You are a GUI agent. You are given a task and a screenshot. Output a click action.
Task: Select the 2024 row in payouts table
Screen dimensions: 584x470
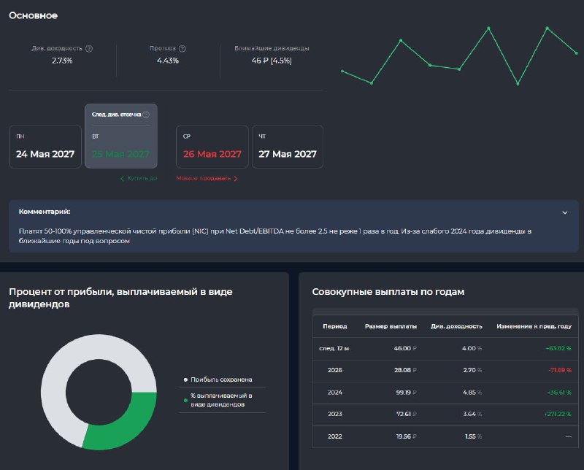(445, 393)
